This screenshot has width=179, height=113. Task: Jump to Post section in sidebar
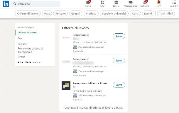pos(20,38)
